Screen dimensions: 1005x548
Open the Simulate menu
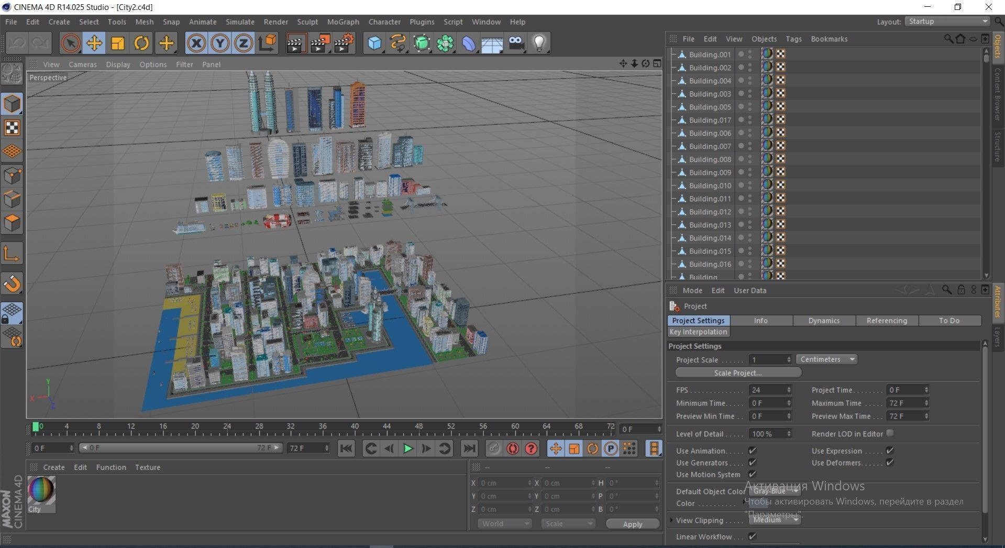tap(240, 22)
